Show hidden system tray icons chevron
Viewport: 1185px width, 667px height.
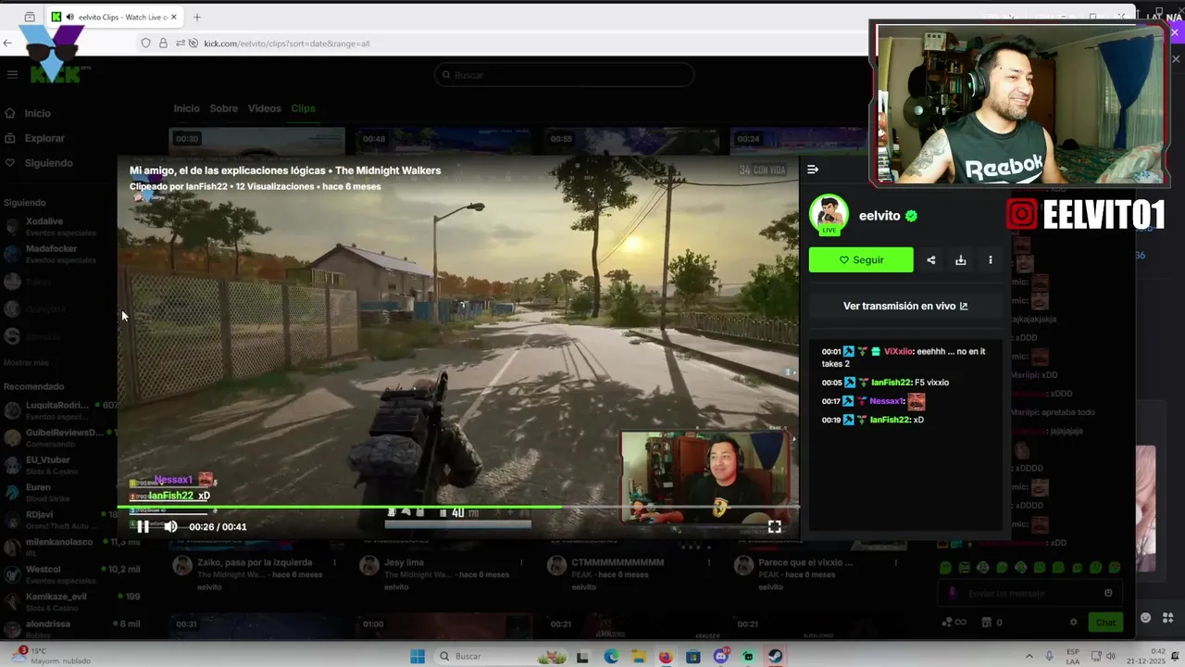click(1029, 656)
